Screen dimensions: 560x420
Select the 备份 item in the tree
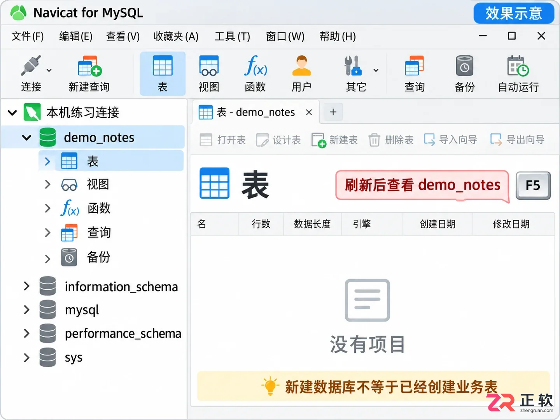pyautogui.click(x=98, y=257)
